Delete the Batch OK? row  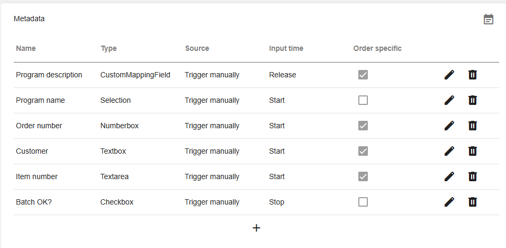click(473, 202)
